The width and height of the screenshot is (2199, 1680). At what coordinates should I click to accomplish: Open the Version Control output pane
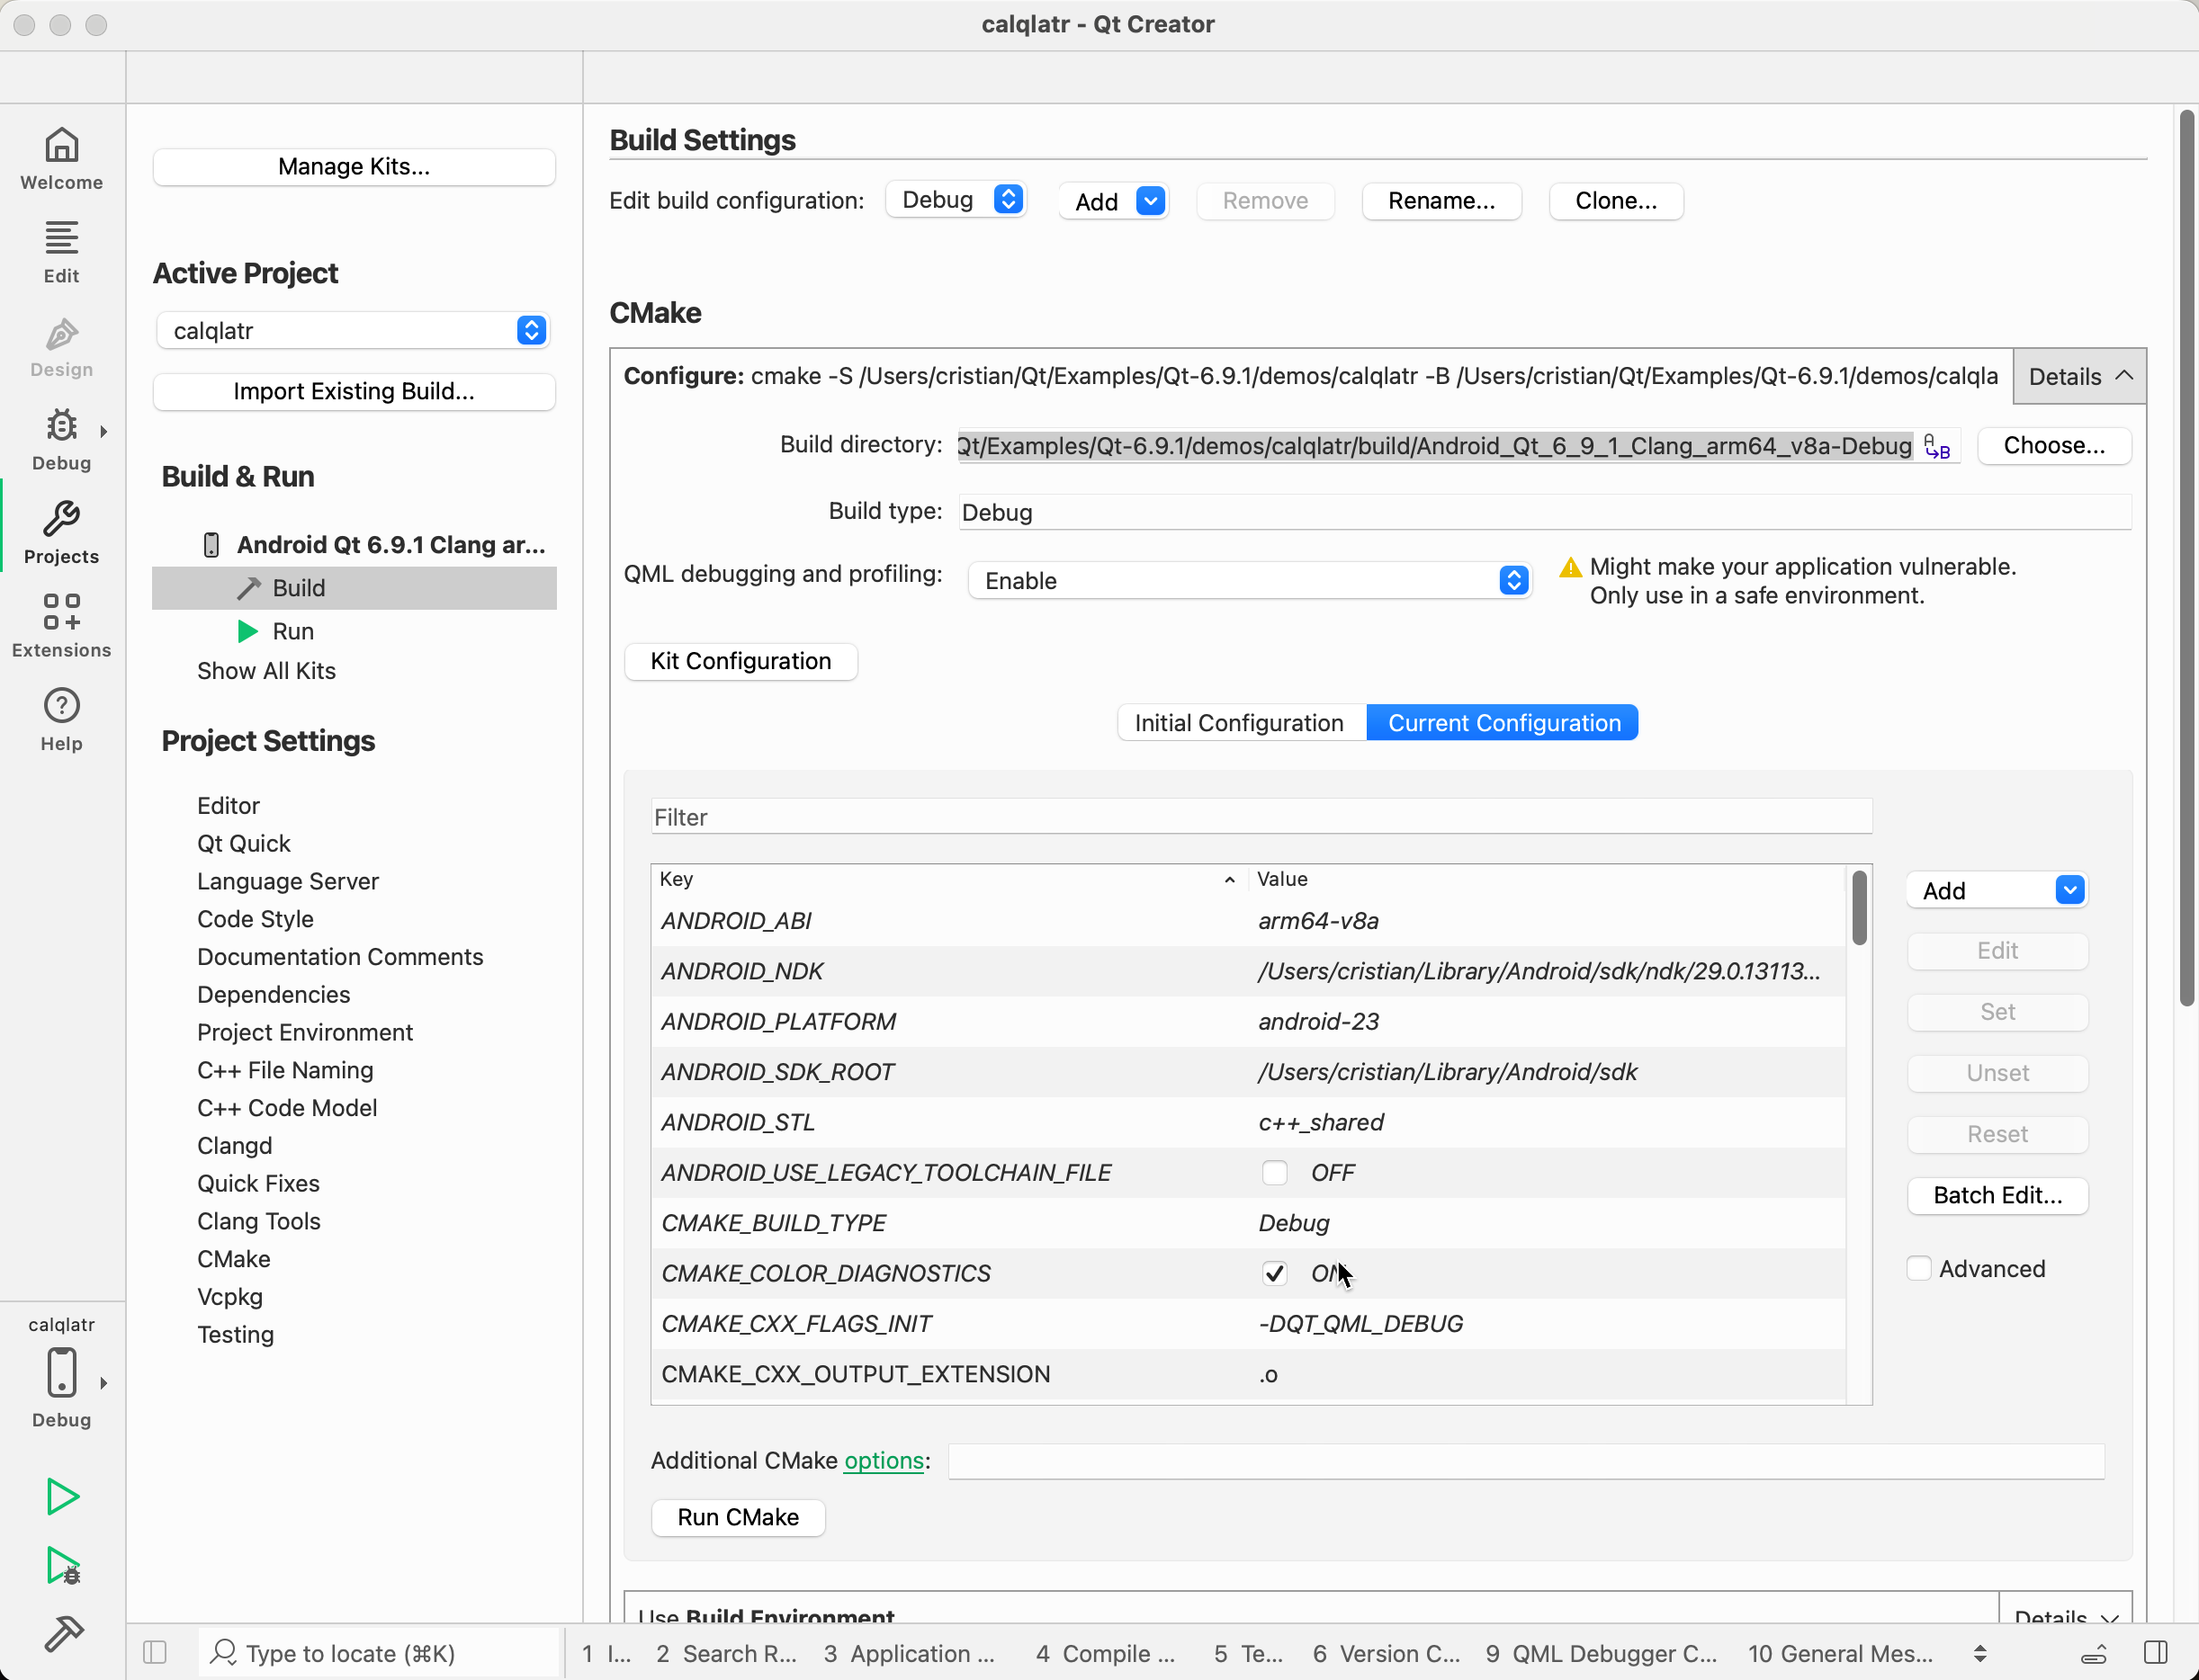pyautogui.click(x=1386, y=1653)
